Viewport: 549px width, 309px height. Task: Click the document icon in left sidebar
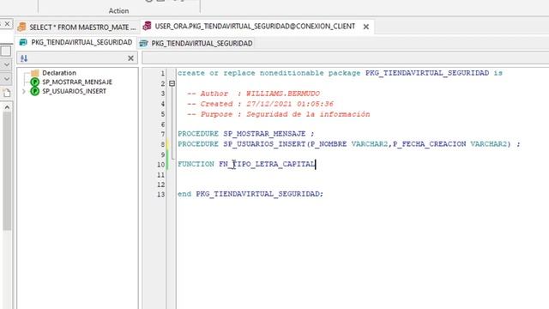click(7, 94)
